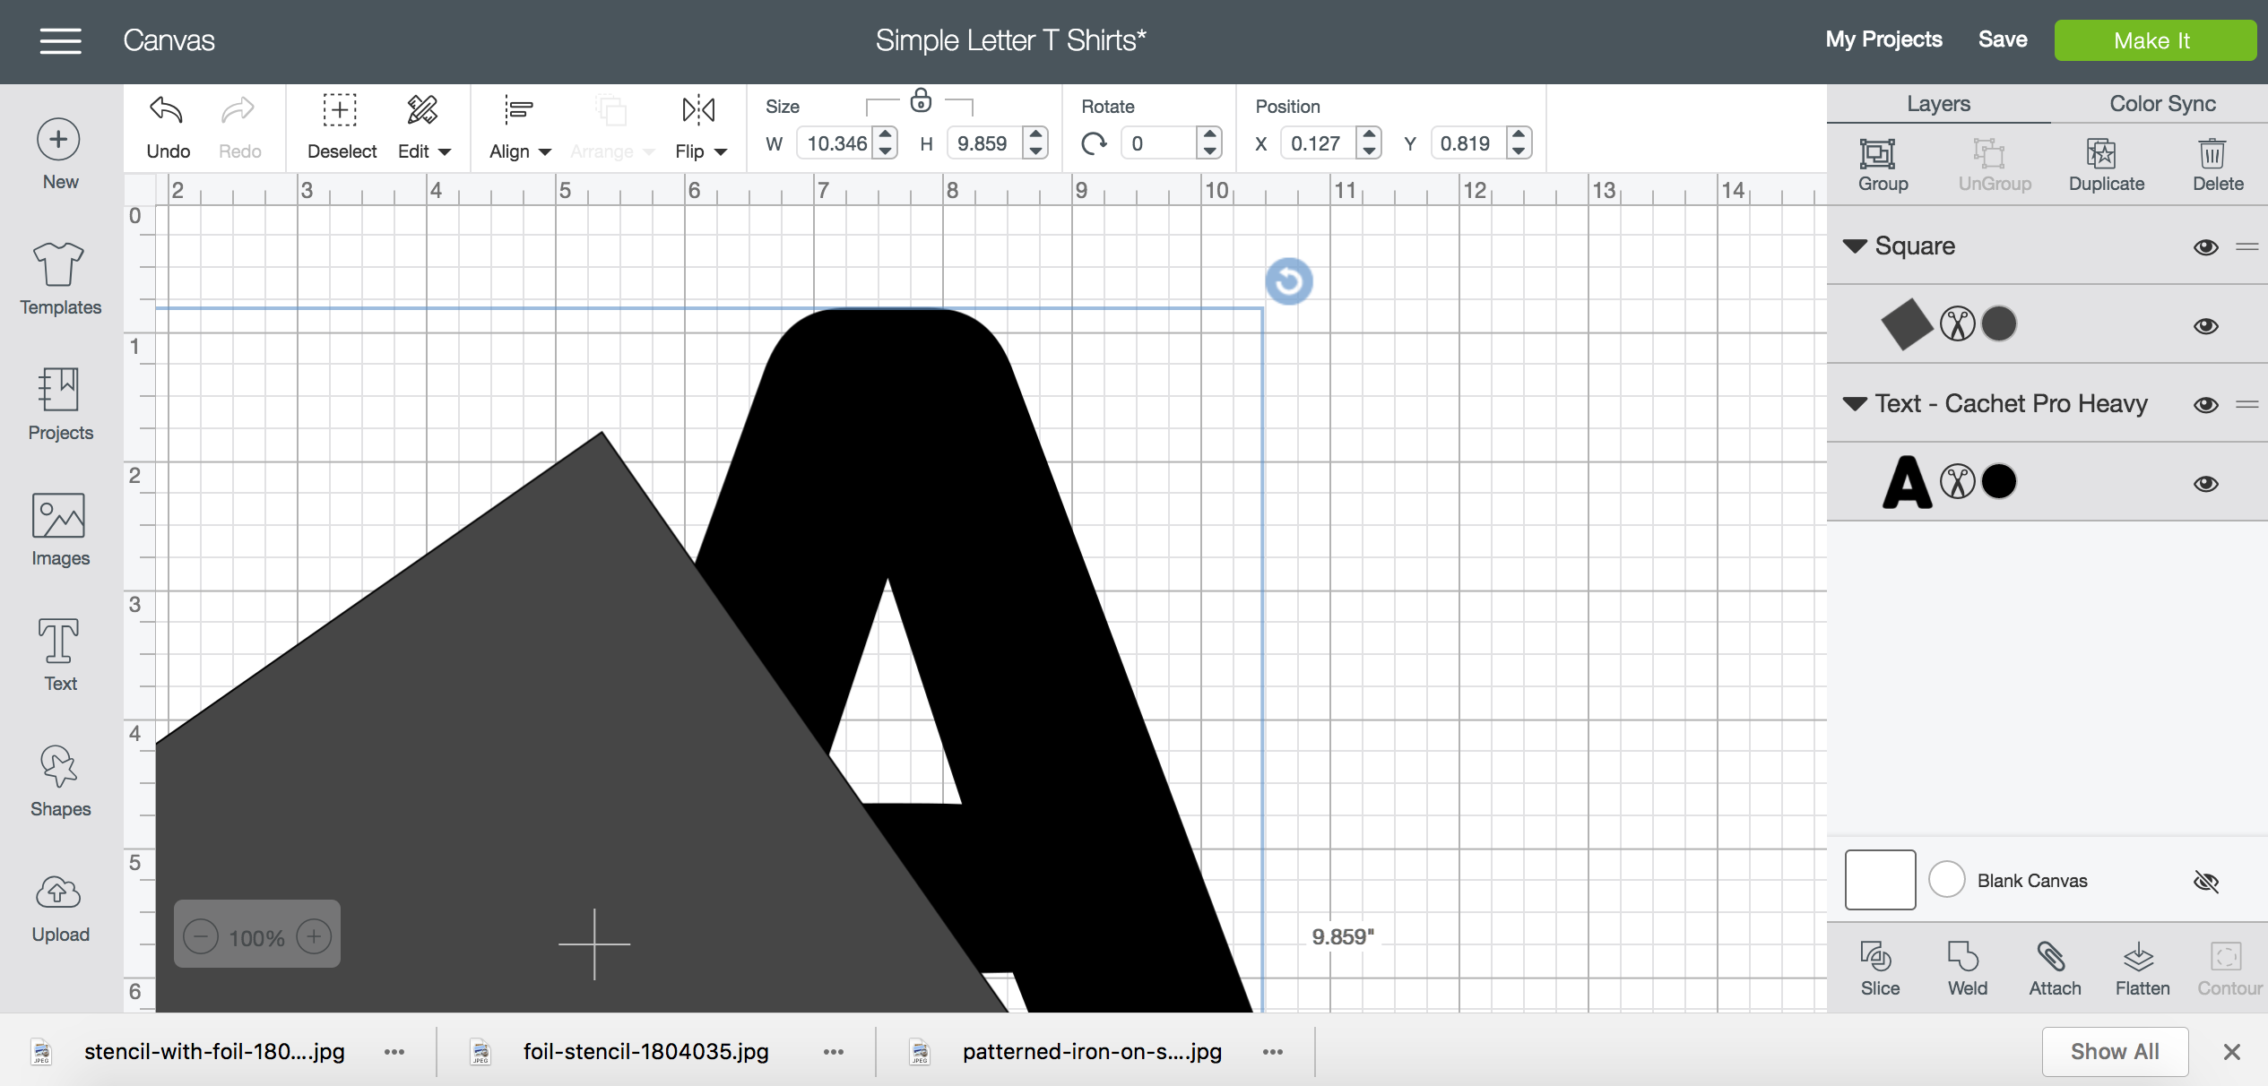
Task: Click the Upload cloud icon
Action: pos(59,892)
